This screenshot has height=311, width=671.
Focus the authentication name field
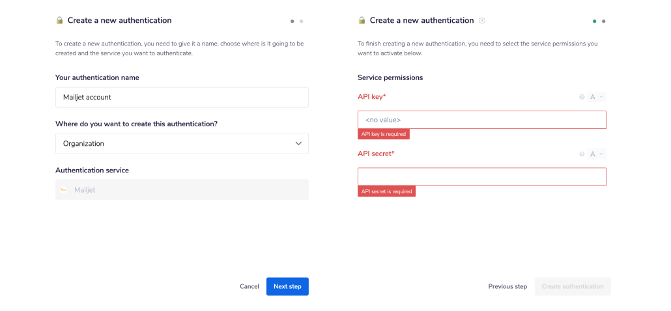click(182, 98)
